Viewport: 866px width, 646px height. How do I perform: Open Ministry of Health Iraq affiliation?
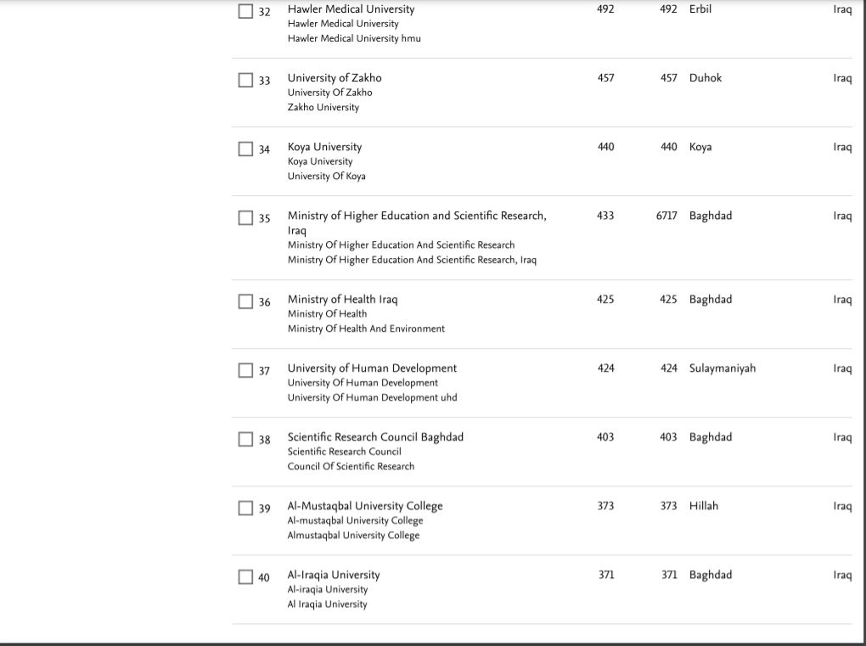point(342,300)
